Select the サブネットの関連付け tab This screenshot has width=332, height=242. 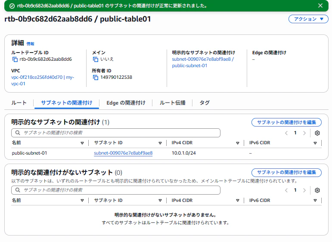point(67,103)
